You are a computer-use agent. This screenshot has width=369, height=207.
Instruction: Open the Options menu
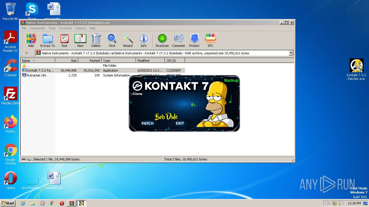tap(81, 28)
